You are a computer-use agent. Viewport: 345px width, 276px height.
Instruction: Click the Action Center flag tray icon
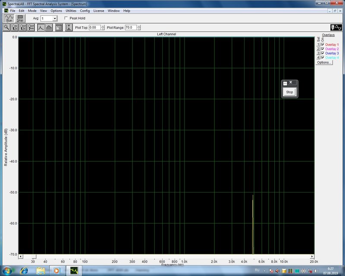click(x=271, y=271)
